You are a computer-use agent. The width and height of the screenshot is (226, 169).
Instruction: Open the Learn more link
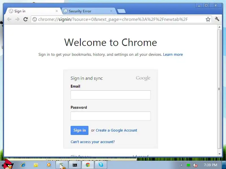(173, 54)
